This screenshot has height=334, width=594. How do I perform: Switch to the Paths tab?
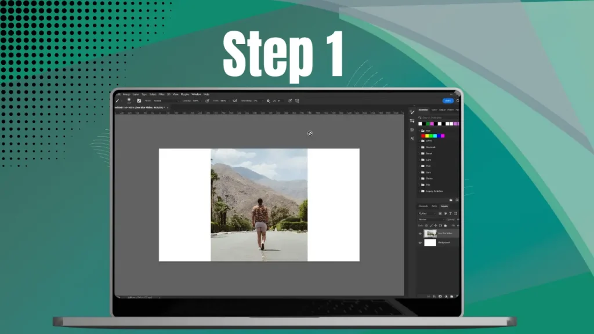(434, 206)
